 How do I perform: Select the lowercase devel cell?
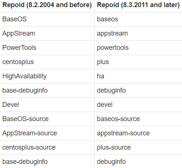138,105
